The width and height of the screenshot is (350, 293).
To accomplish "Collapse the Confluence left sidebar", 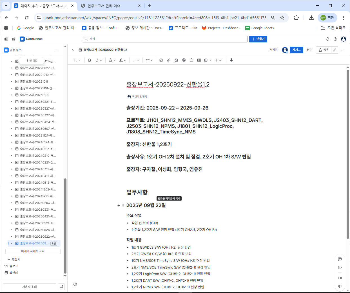I will [6, 39].
